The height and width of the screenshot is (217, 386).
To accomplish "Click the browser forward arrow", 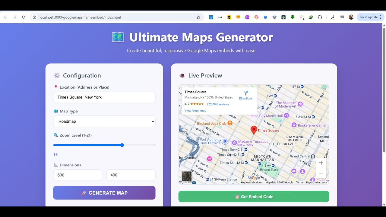I will point(14,17).
